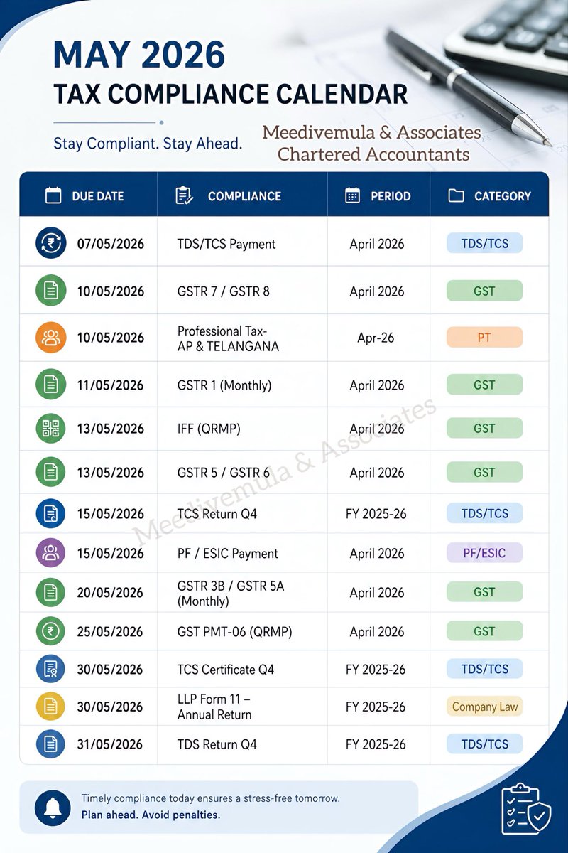Image resolution: width=568 pixels, height=853 pixels.
Task: Click the orange PT category badge
Action: pos(484,338)
